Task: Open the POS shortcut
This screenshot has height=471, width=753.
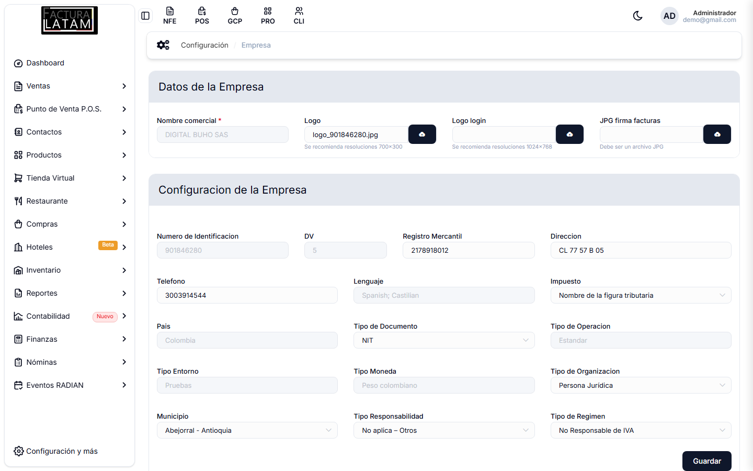Action: tap(202, 16)
